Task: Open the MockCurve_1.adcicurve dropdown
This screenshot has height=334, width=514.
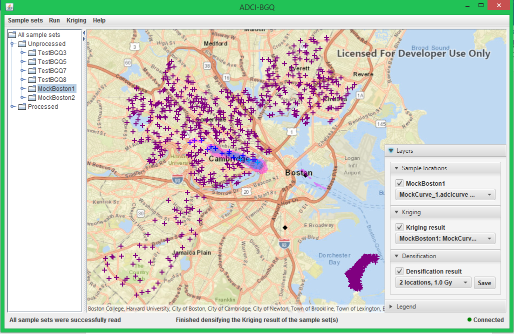Action: click(x=445, y=195)
